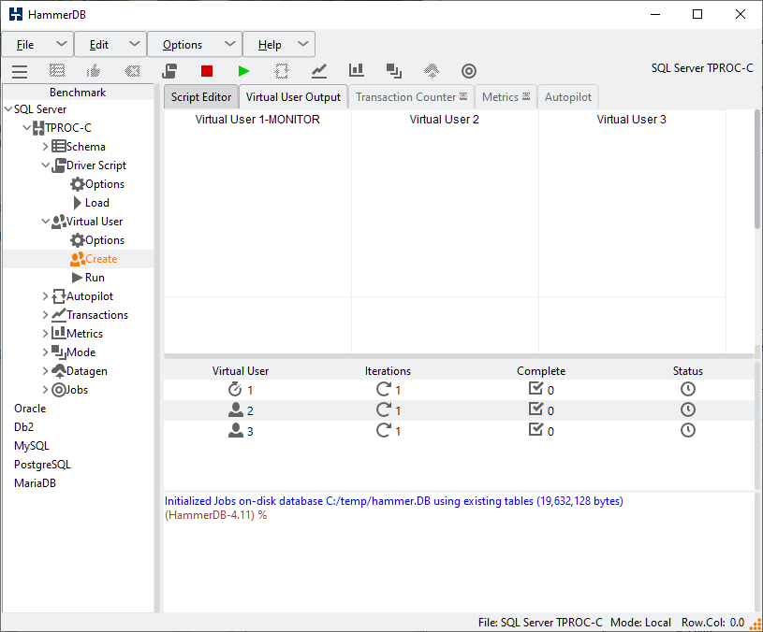Screen dimensions: 763x632
Task: Click complete checkbox for virtual user 2
Action: pyautogui.click(x=536, y=409)
